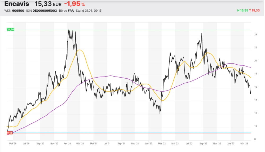The image size is (265, 152).
Task: Click the Stand 31.03. 09:15 timestamp
Action: (x=89, y=11)
